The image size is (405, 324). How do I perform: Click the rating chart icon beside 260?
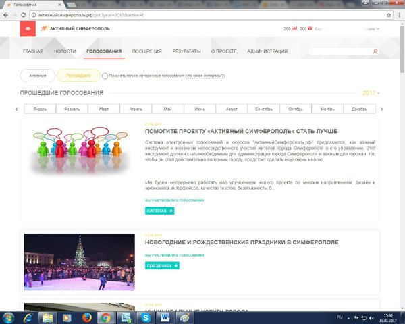point(294,28)
